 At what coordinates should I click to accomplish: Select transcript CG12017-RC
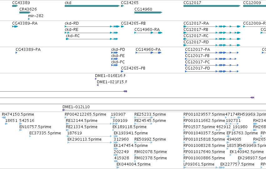tap(212, 39)
